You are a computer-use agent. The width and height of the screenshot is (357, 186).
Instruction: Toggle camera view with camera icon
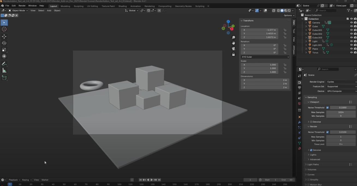pos(233,49)
